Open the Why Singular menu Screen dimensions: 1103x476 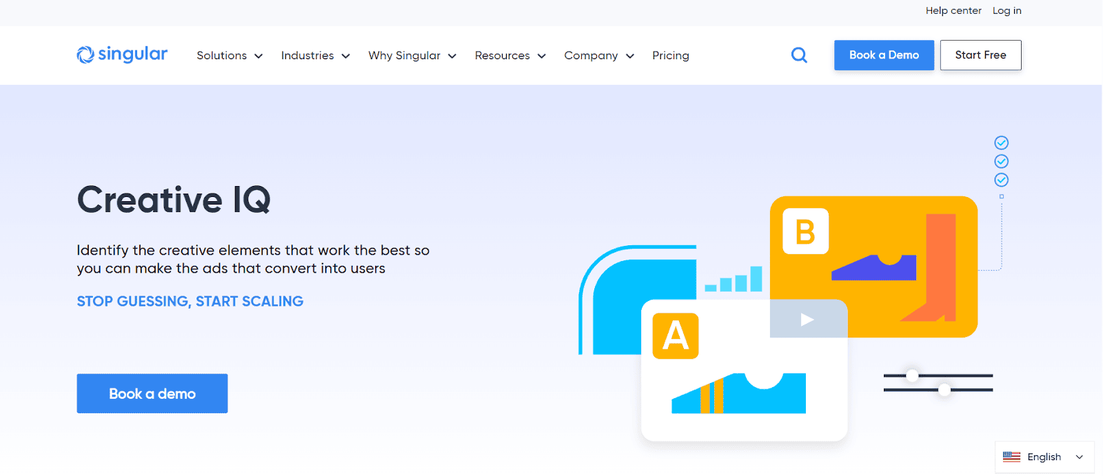click(412, 56)
